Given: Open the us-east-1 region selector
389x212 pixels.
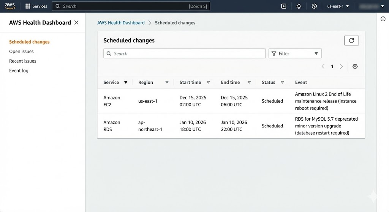Looking at the screenshot, I should point(338,6).
